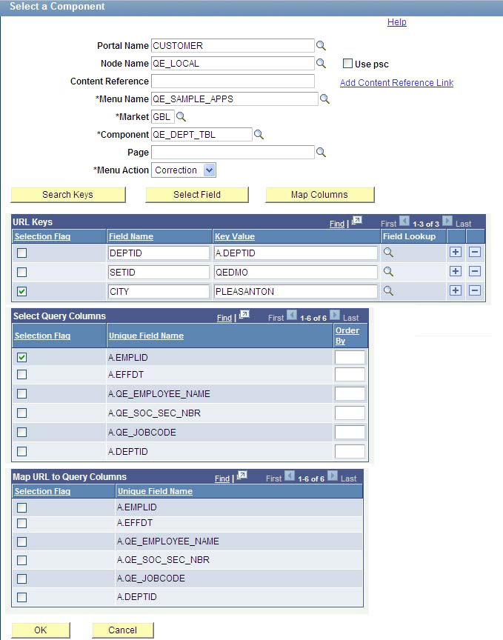Image resolution: width=503 pixels, height=640 pixels.
Task: Check A.EFFDT in Select Query Columns
Action: coord(22,374)
